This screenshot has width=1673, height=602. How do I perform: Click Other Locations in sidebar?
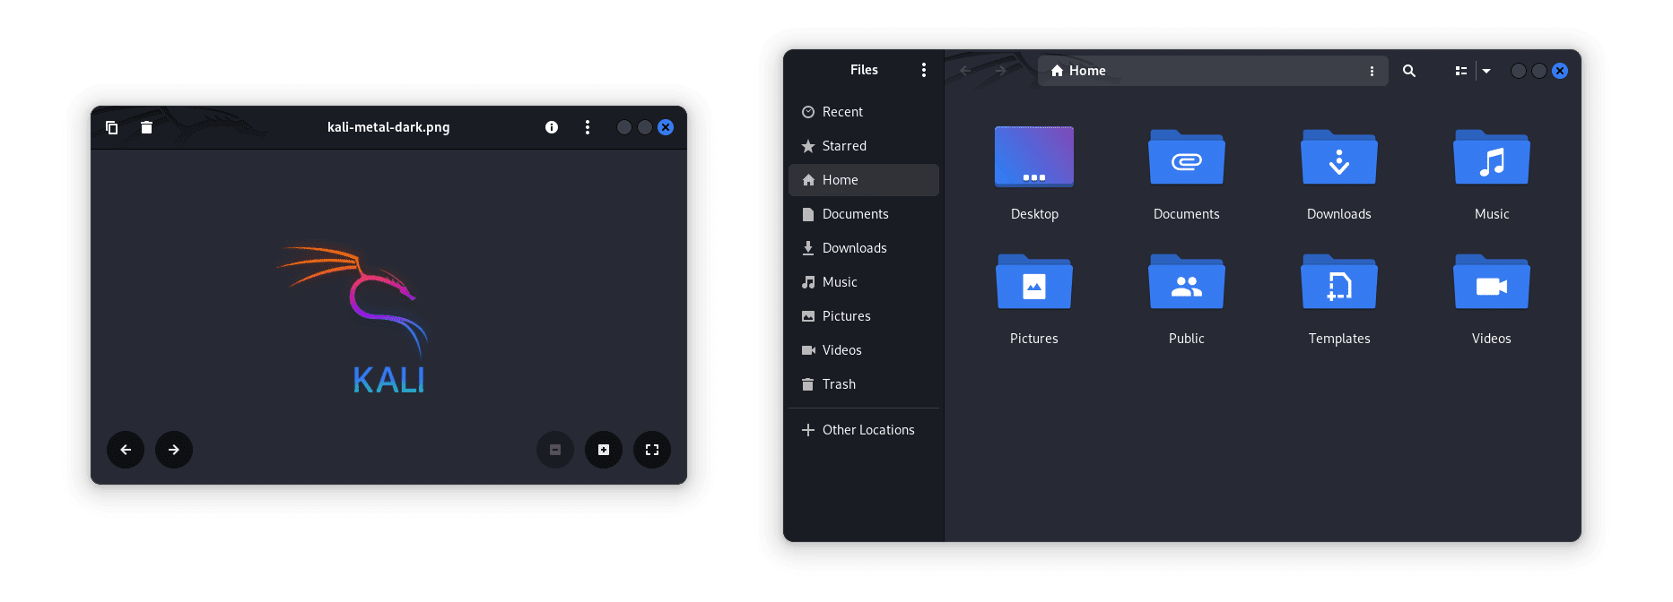(867, 430)
